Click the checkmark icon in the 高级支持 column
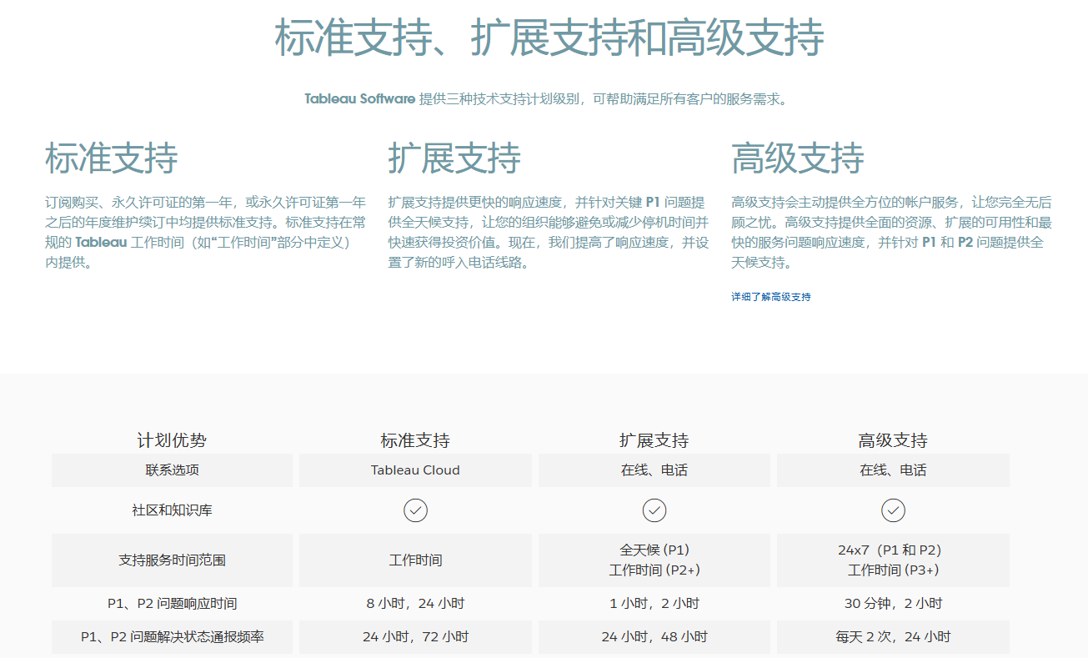The width and height of the screenshot is (1088, 658). [893, 510]
